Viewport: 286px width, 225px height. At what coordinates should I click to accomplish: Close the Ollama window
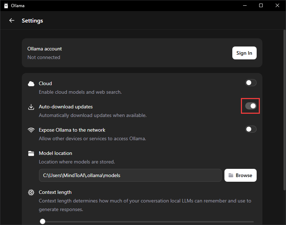pos(277,5)
